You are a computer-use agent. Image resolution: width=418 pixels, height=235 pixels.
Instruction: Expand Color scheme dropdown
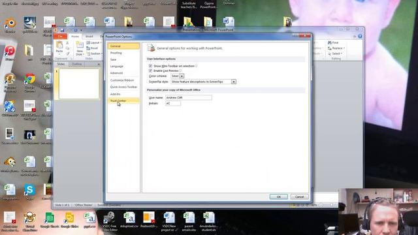coord(182,76)
